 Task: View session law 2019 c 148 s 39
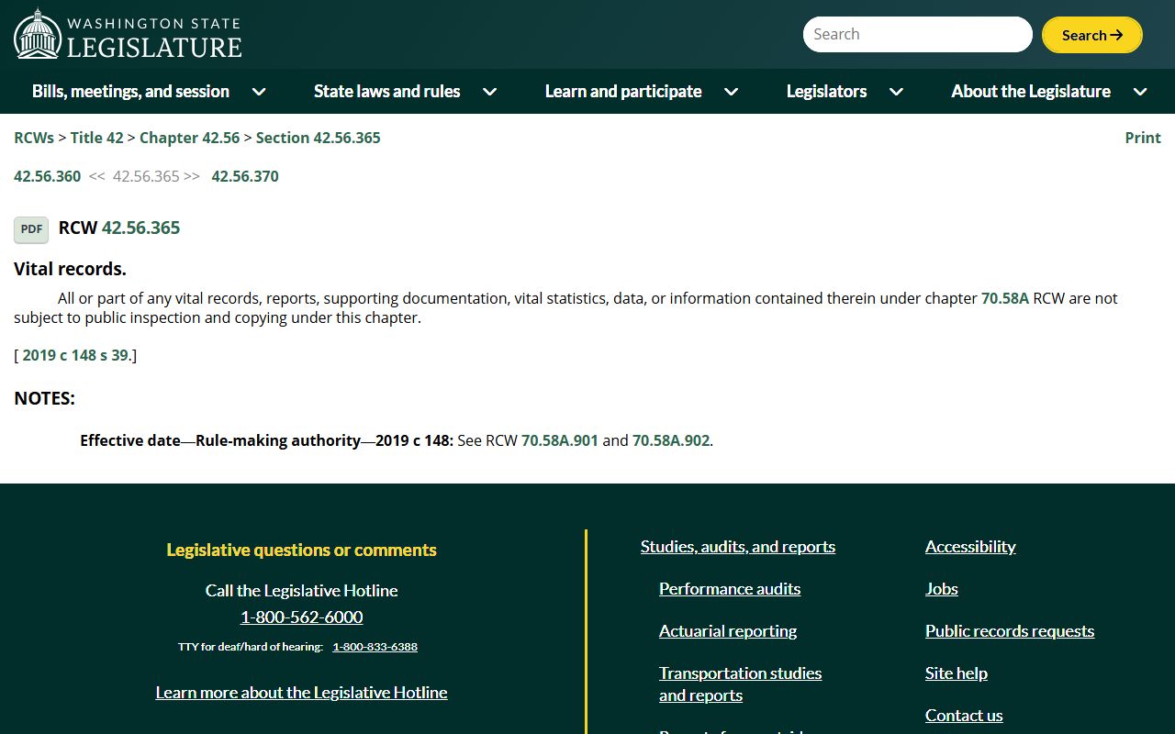click(75, 355)
